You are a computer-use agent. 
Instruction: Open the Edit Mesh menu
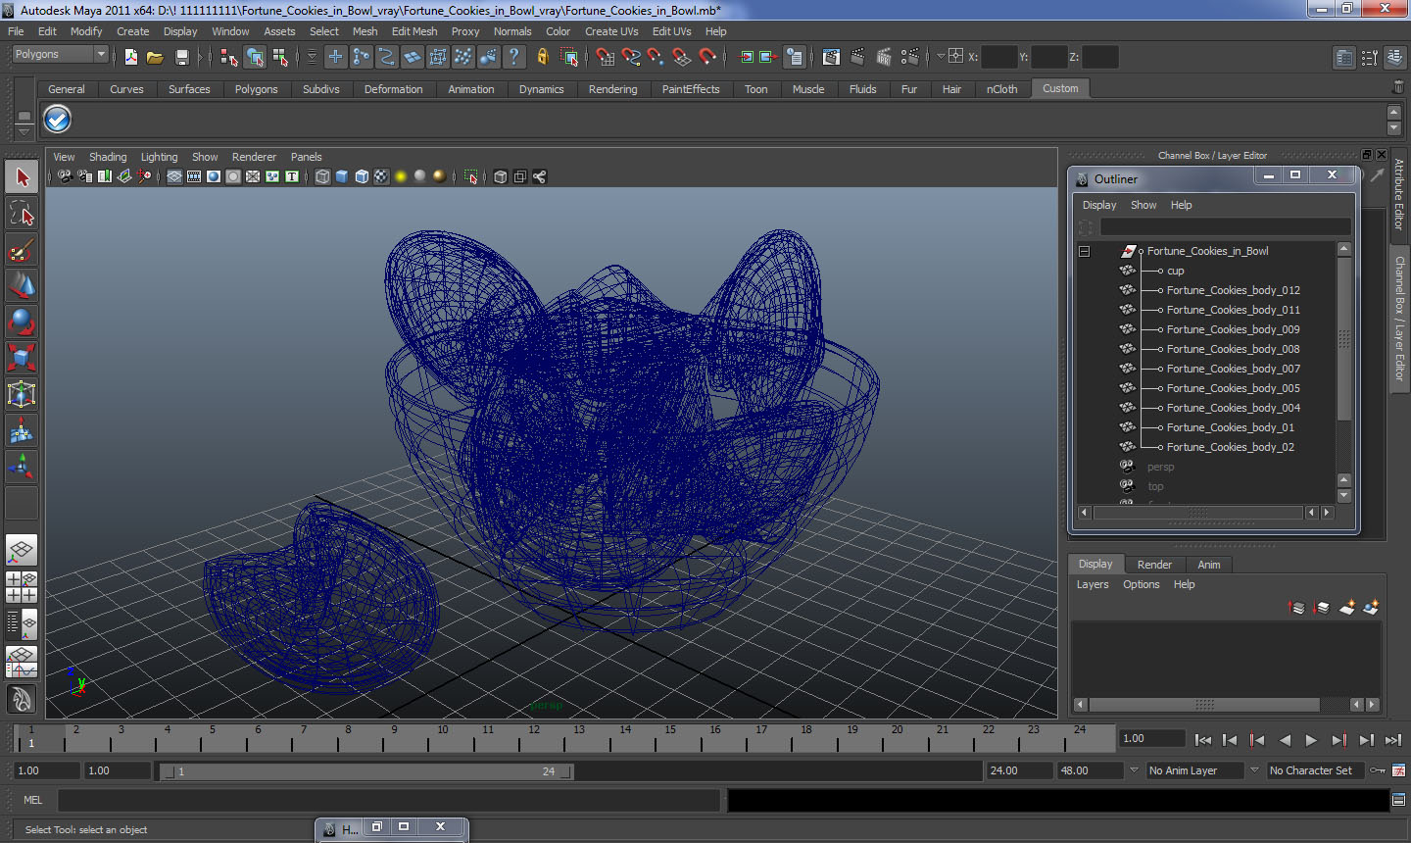[414, 31]
